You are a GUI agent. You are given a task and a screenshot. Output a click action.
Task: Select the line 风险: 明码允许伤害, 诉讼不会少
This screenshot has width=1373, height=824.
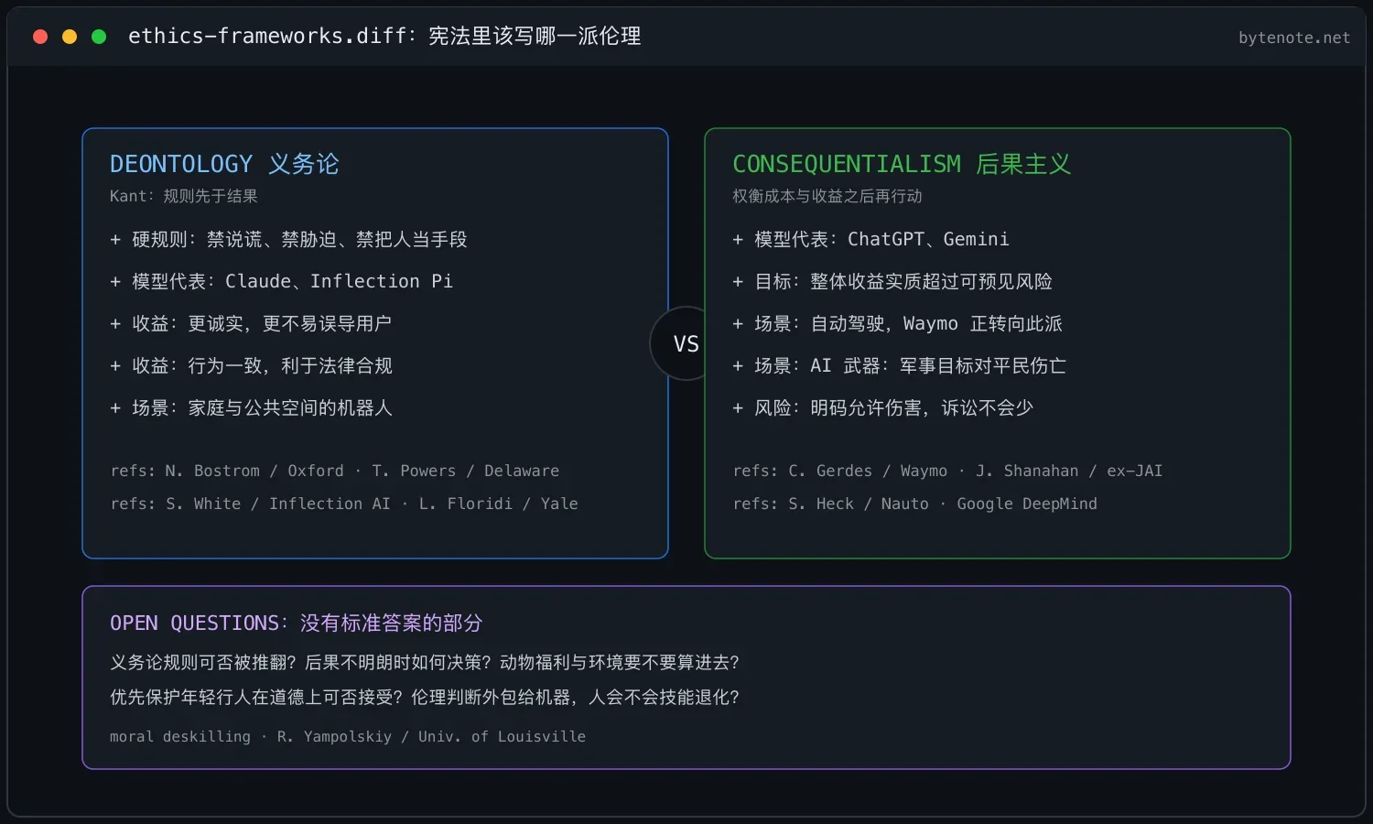(x=882, y=407)
